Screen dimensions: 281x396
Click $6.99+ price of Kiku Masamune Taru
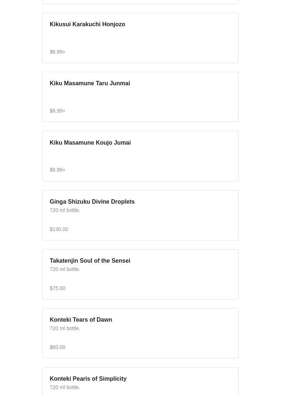58,111
